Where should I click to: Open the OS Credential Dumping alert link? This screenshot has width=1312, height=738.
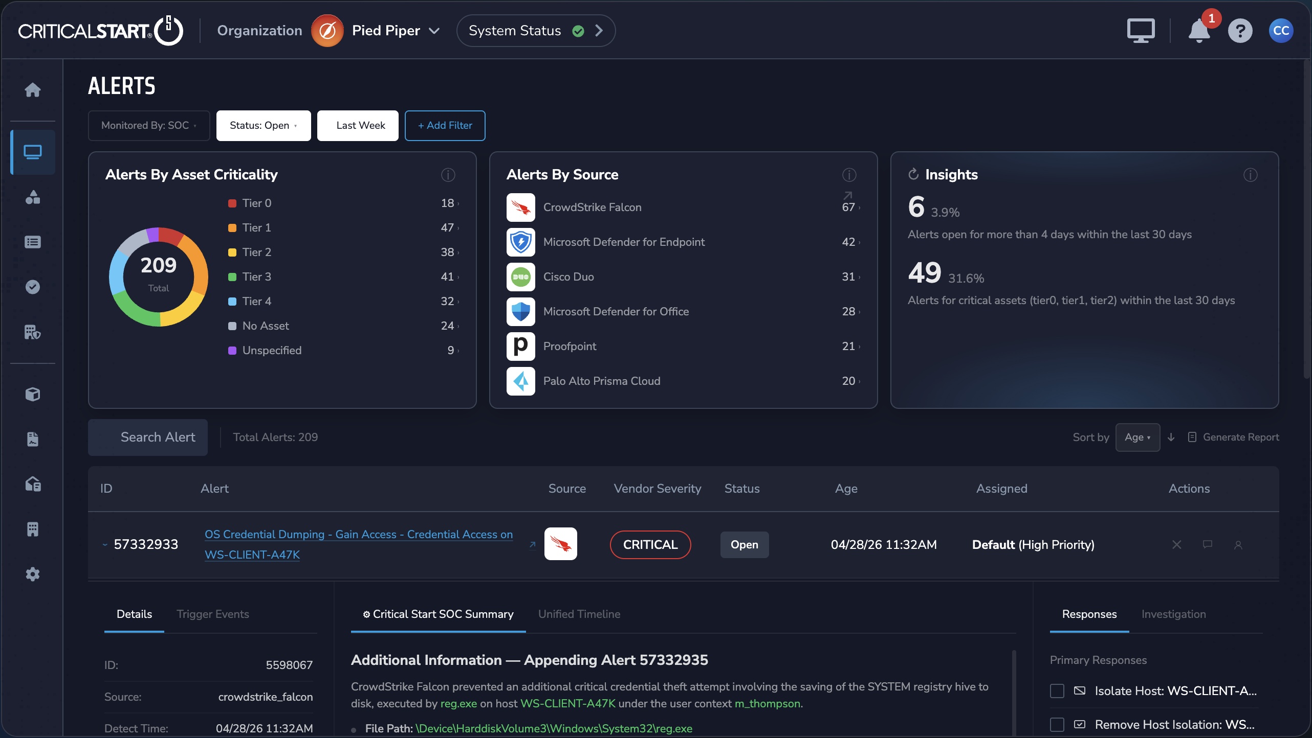[x=359, y=544]
